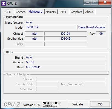Click the Model label
Screen dimensions: 112x109
coord(19,28)
